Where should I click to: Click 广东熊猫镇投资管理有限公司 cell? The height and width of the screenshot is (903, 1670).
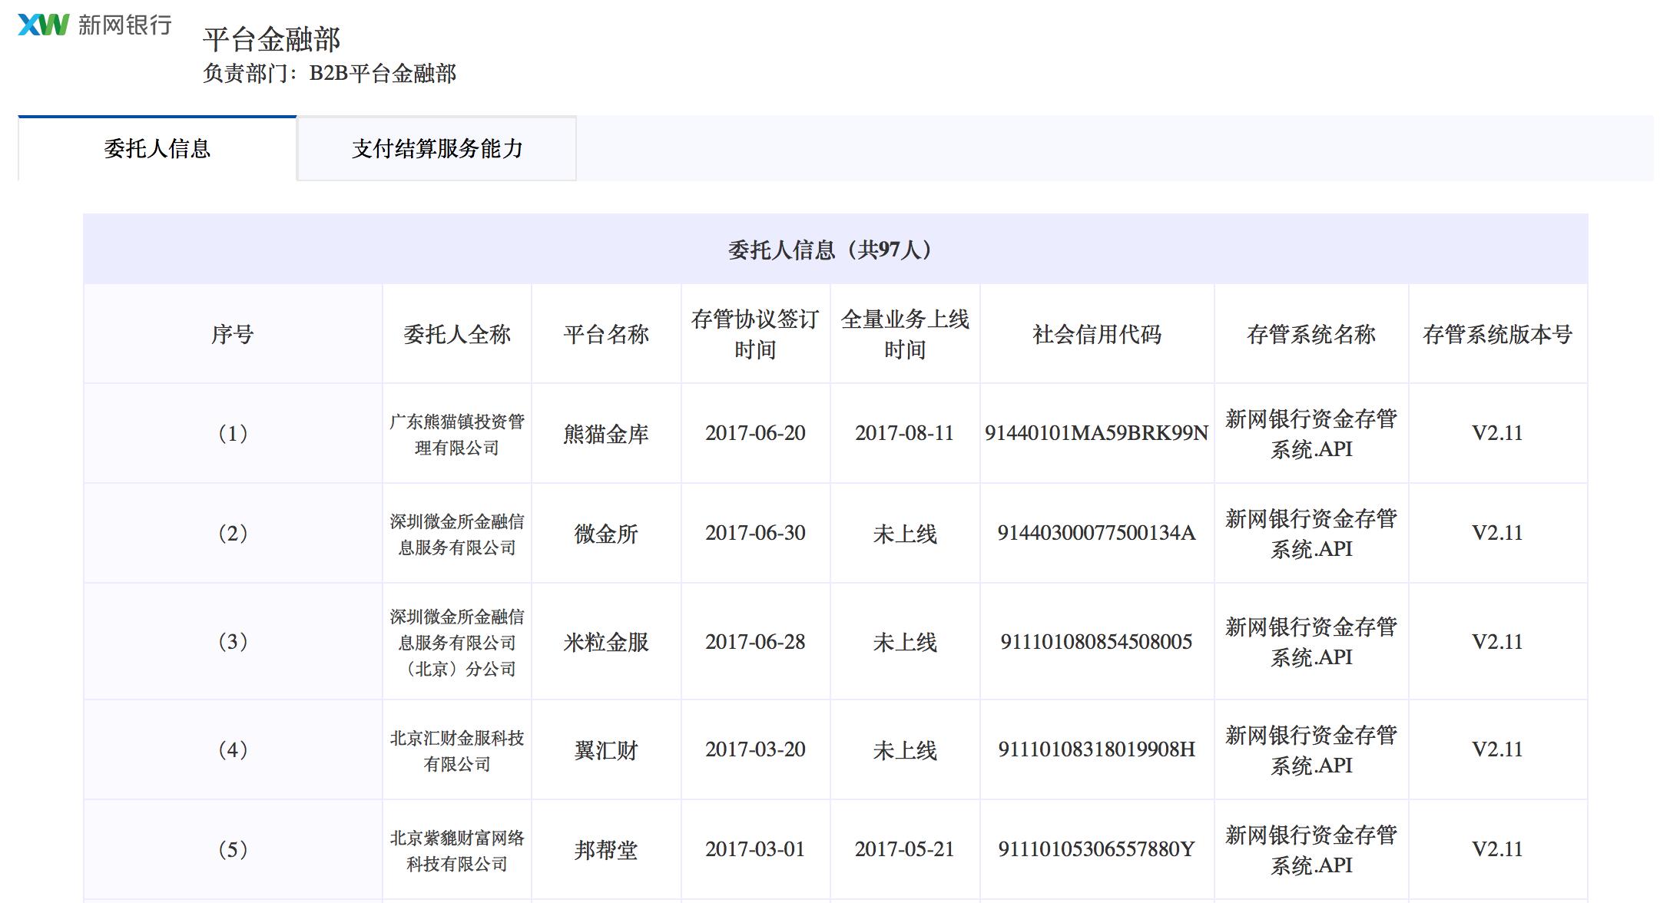(x=457, y=435)
